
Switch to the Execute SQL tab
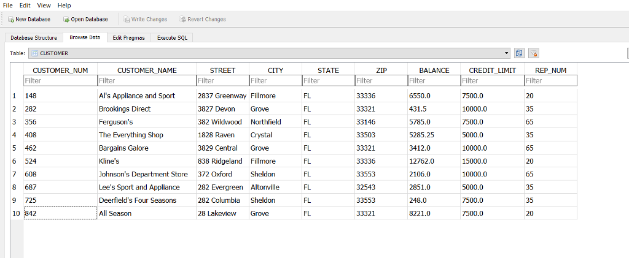click(x=172, y=37)
